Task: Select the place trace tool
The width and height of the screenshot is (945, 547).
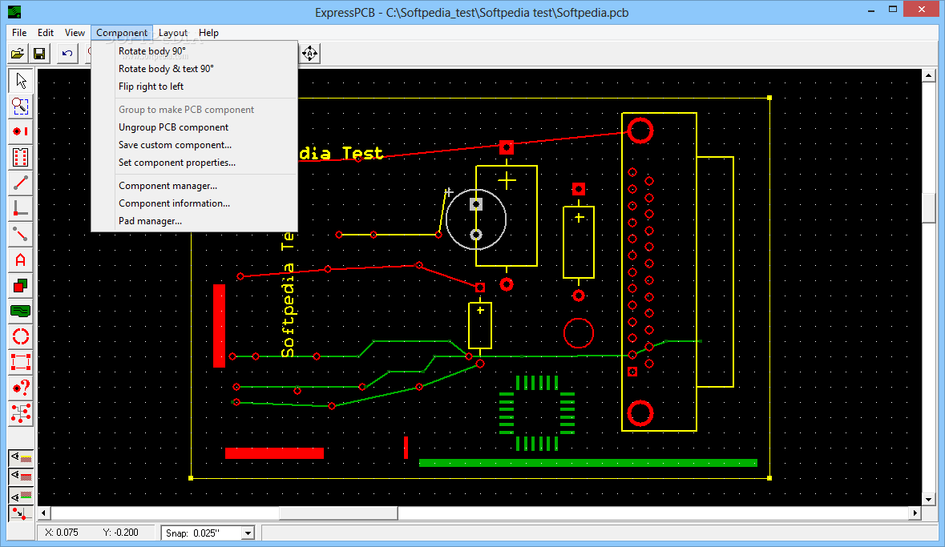Action: [x=21, y=183]
